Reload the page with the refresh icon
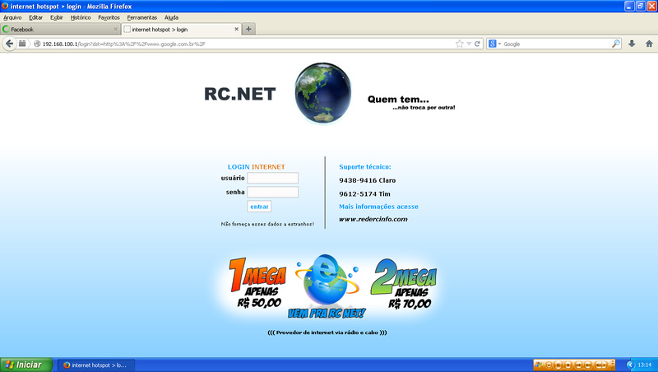Image resolution: width=658 pixels, height=372 pixels. (x=477, y=44)
